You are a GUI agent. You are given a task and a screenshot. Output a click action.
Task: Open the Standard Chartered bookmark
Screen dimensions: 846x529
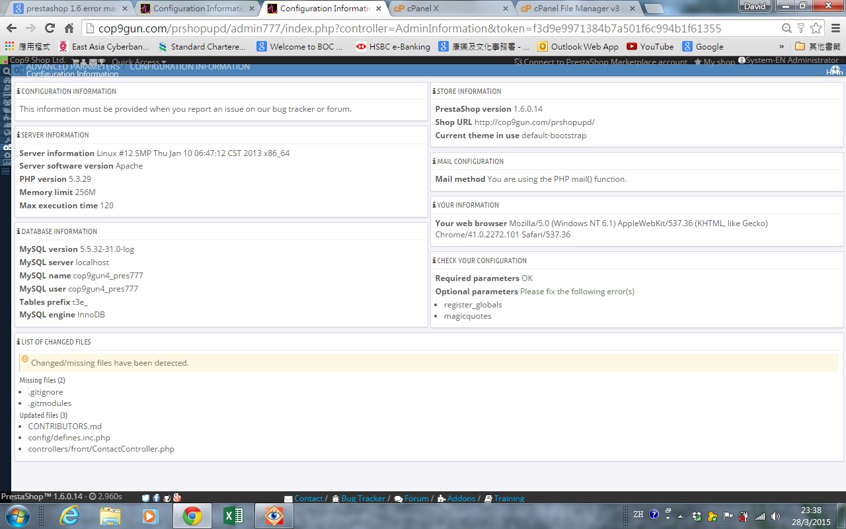(x=202, y=47)
